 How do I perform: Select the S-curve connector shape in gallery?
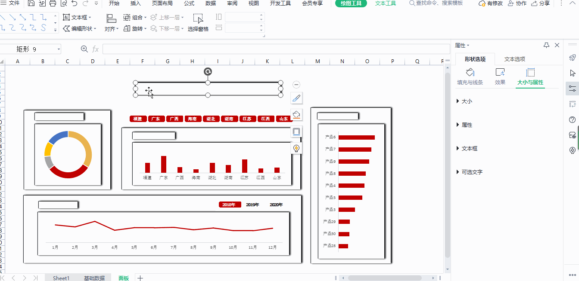(x=44, y=28)
